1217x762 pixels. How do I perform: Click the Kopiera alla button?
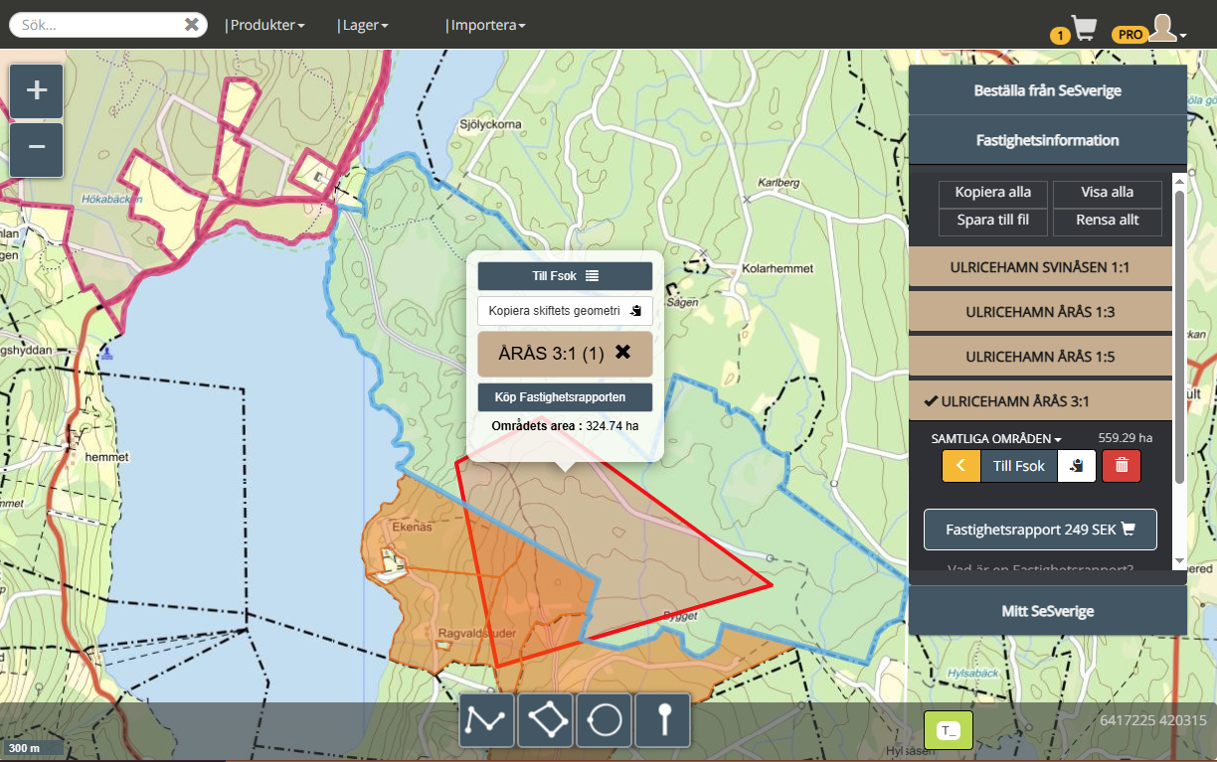(x=993, y=193)
